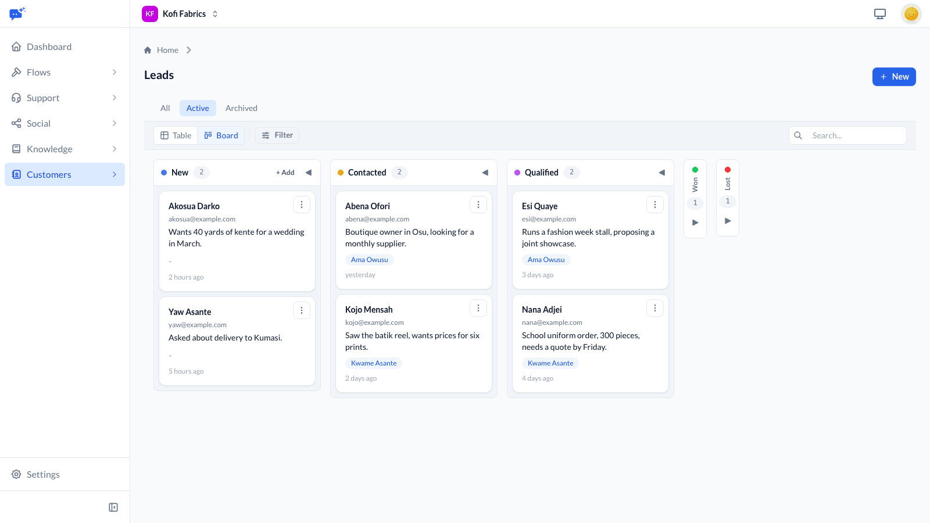This screenshot has width=930, height=523.
Task: Expand the Knowledge sidebar menu
Action: click(65, 149)
